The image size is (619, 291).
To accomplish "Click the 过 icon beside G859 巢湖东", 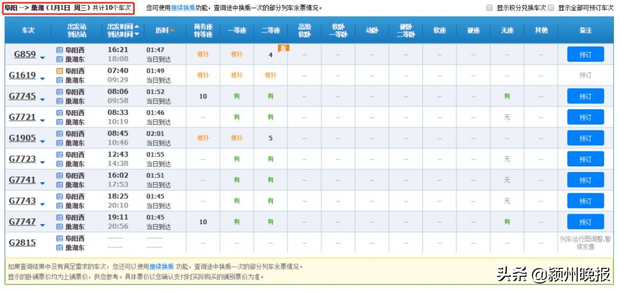I will (60, 59).
